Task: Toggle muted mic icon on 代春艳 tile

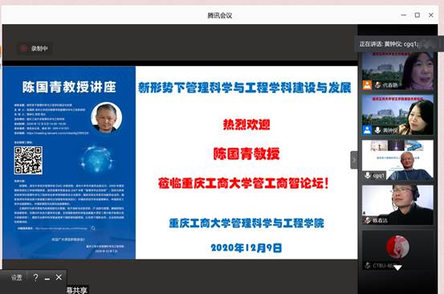Action: click(x=377, y=85)
